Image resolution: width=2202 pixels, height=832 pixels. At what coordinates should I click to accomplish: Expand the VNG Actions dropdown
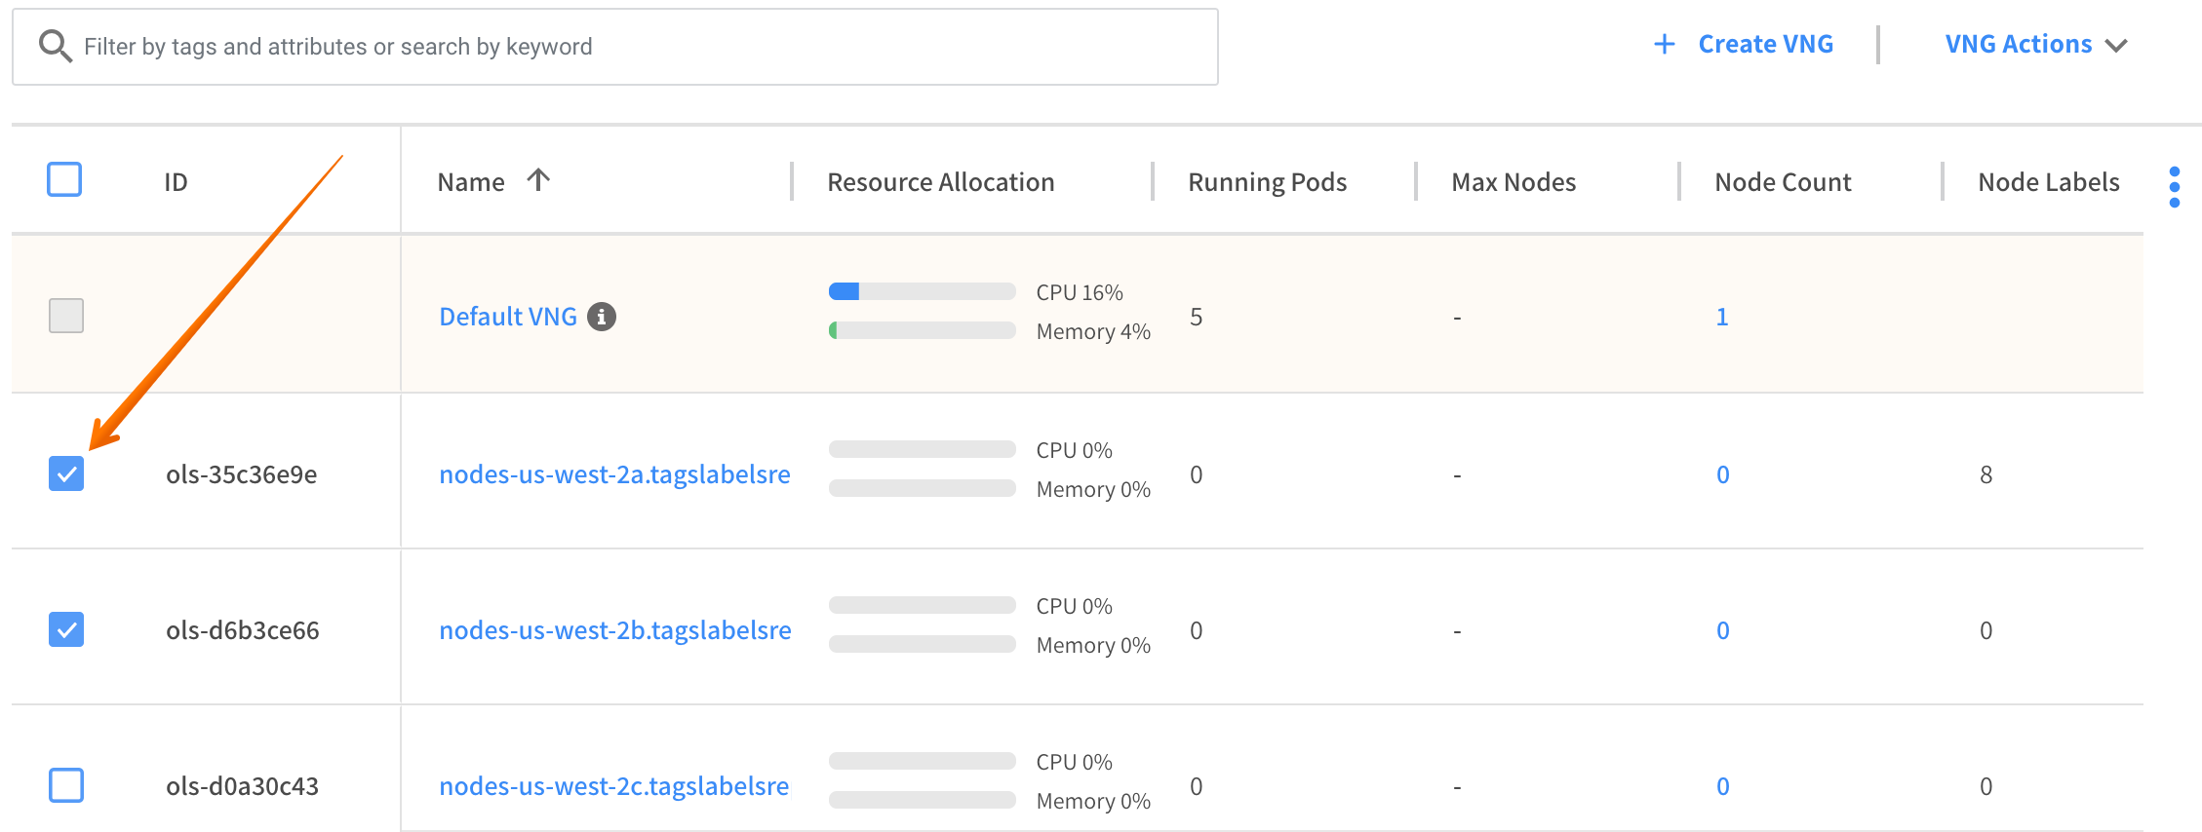click(x=2018, y=45)
